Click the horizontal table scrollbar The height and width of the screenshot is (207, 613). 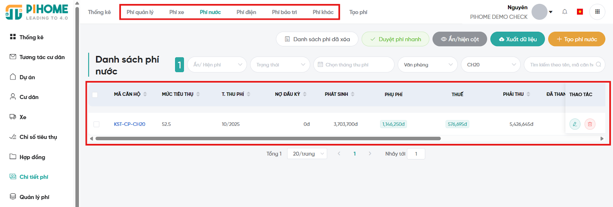pyautogui.click(x=268, y=138)
